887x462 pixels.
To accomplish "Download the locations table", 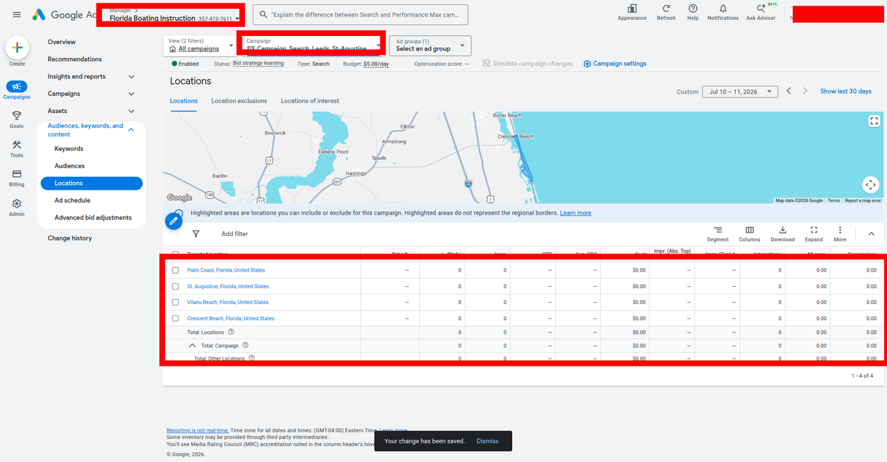I will coord(782,234).
